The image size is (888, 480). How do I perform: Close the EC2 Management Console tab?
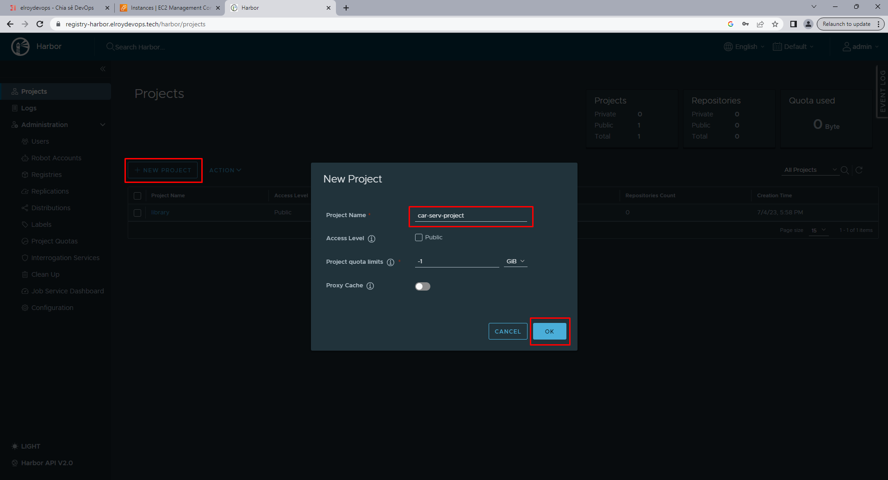[218, 8]
